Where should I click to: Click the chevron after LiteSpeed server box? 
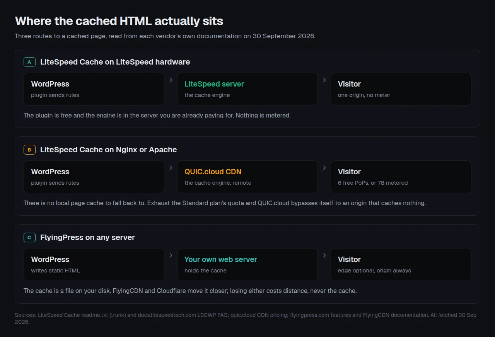point(324,80)
